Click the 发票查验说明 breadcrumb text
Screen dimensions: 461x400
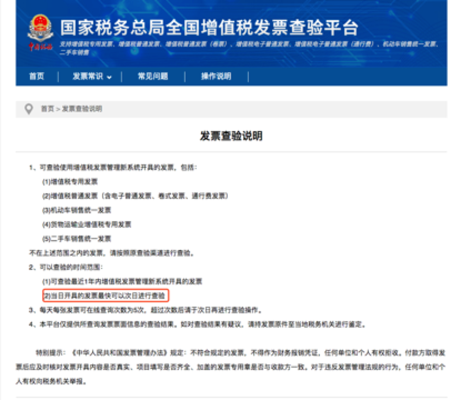click(x=82, y=109)
